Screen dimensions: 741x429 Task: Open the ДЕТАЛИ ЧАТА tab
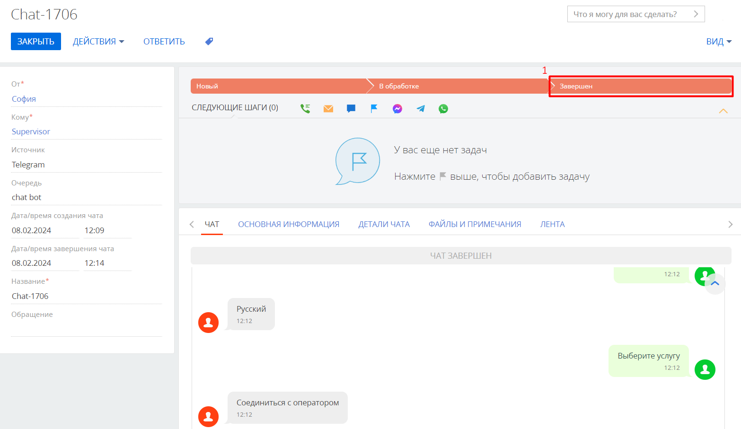(x=384, y=224)
